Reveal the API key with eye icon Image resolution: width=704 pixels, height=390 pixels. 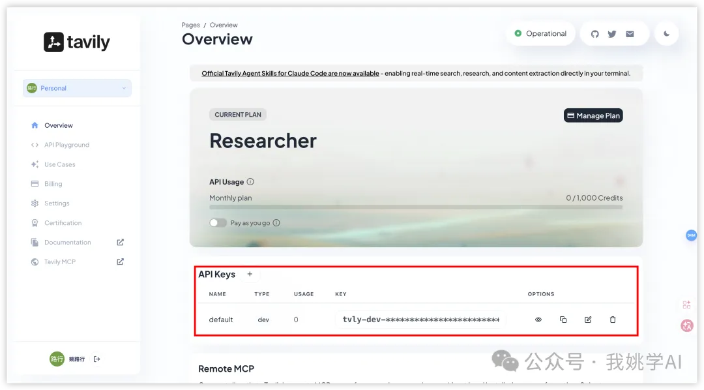pyautogui.click(x=538, y=320)
